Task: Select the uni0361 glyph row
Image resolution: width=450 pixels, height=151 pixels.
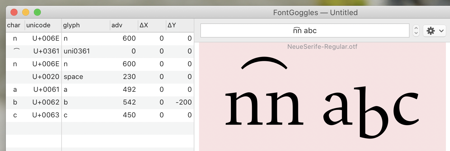Action: [x=99, y=51]
